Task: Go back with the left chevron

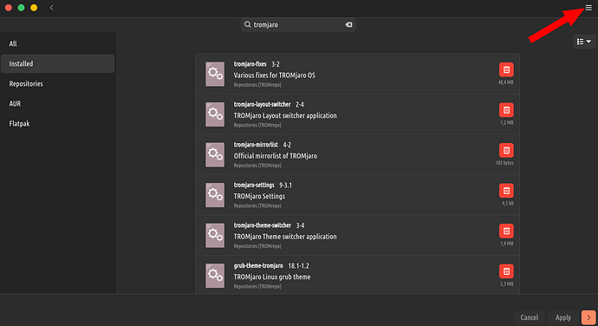Action: [x=51, y=8]
